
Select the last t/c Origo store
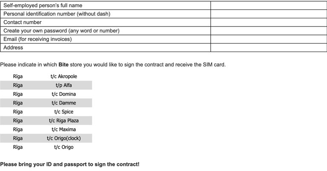(x=46, y=147)
